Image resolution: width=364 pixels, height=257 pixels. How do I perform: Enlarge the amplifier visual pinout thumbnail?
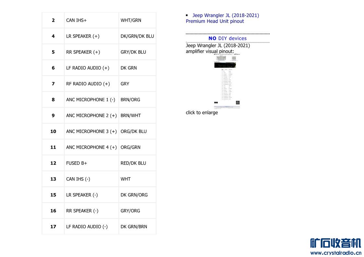tap(227, 81)
